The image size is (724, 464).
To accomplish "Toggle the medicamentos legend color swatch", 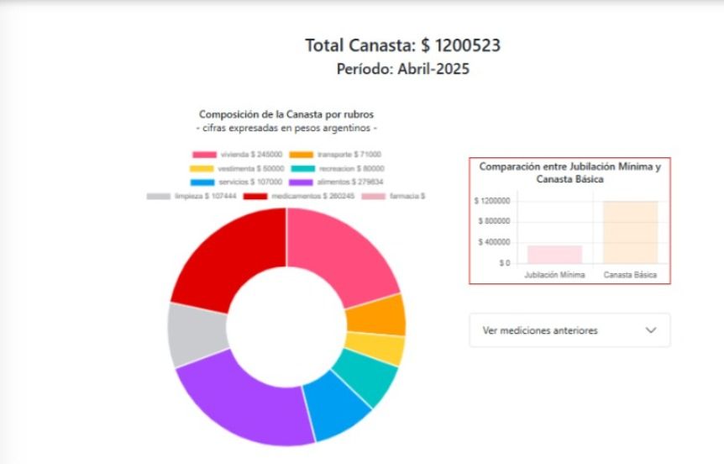I will 255,197.
